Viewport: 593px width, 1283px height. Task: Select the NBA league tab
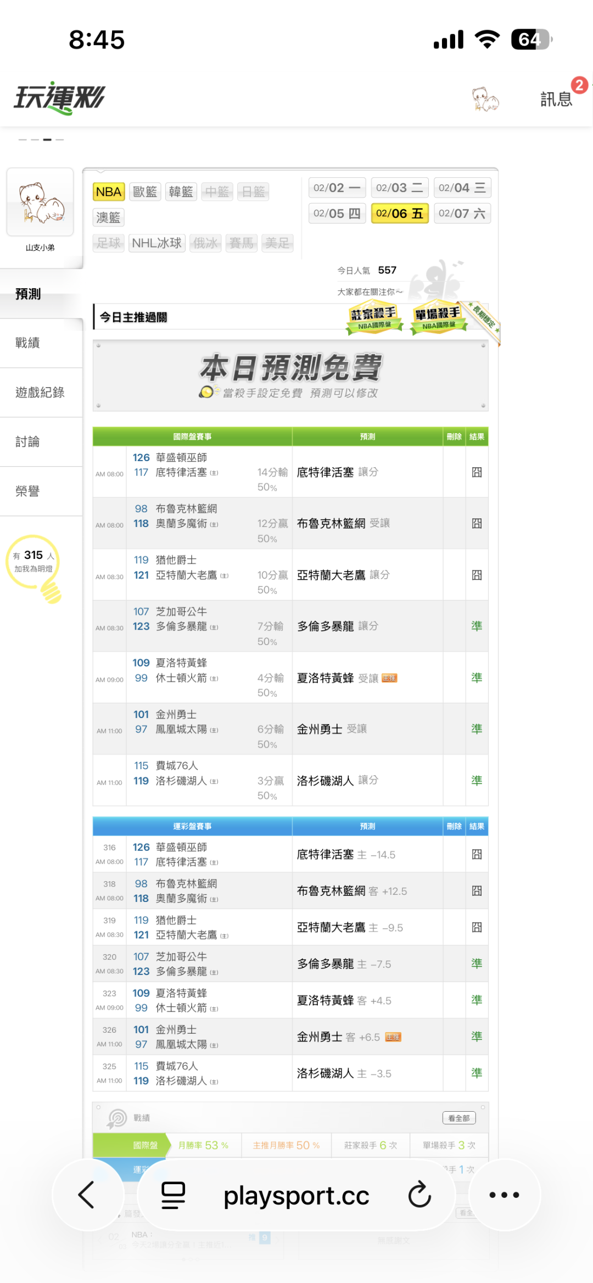[x=109, y=192]
